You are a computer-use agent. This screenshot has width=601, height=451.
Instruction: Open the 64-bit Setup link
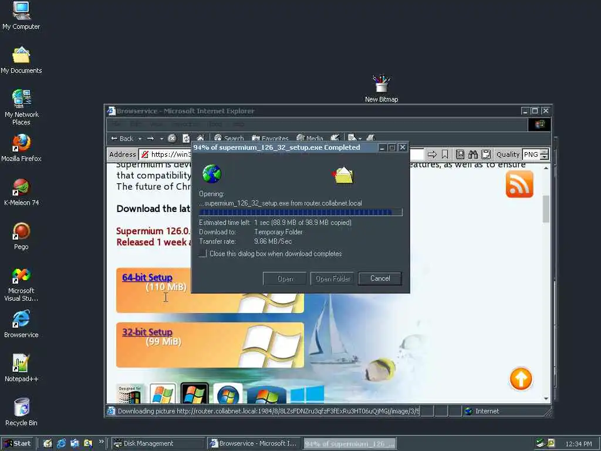pyautogui.click(x=147, y=277)
